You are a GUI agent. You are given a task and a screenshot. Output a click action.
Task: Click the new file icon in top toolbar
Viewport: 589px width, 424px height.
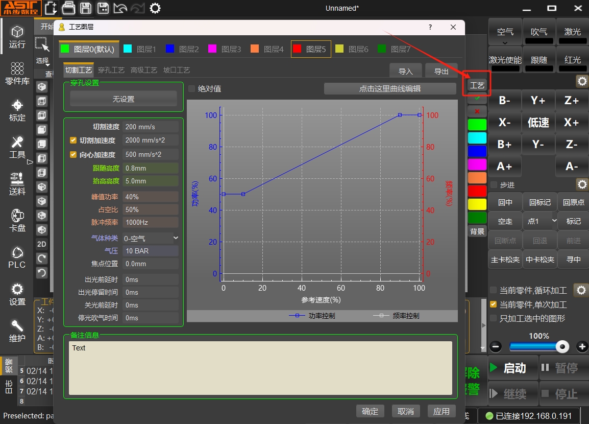[x=51, y=8]
